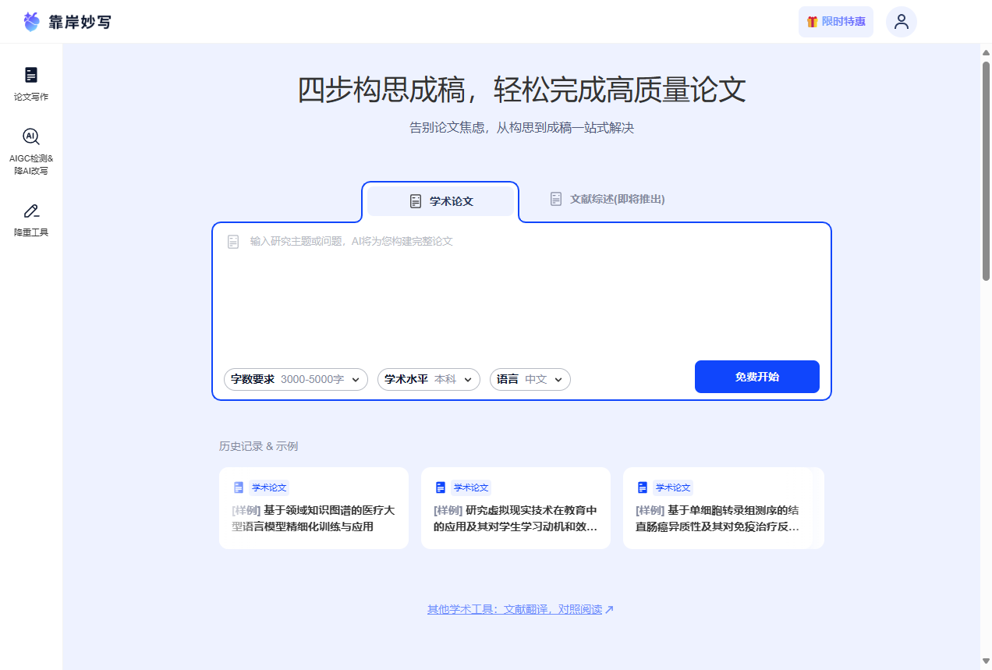Image resolution: width=992 pixels, height=670 pixels.
Task: Open the 论文写作 sidebar icon
Action: click(31, 76)
